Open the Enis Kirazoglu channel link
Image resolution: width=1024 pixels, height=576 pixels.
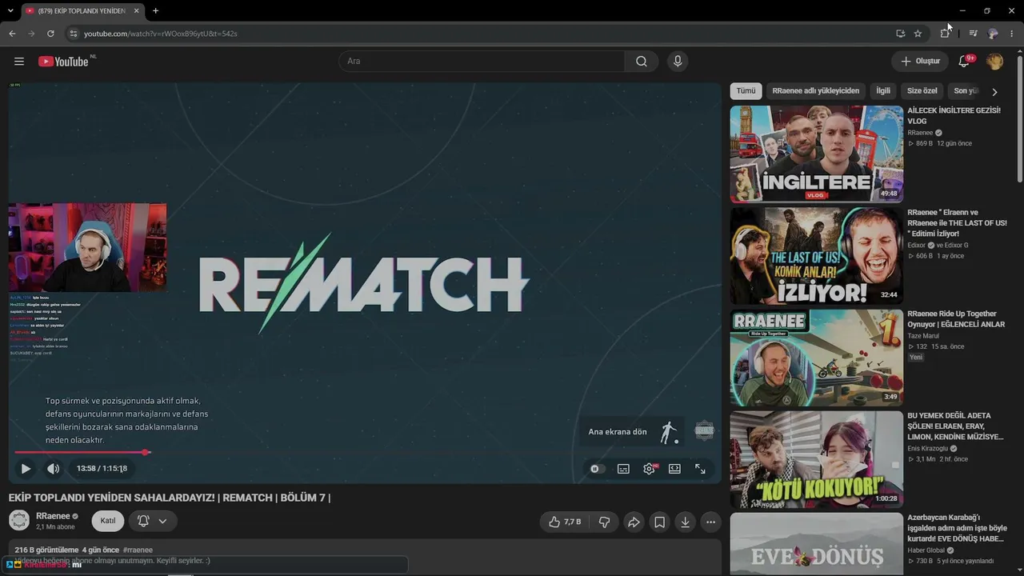pyautogui.click(x=927, y=449)
